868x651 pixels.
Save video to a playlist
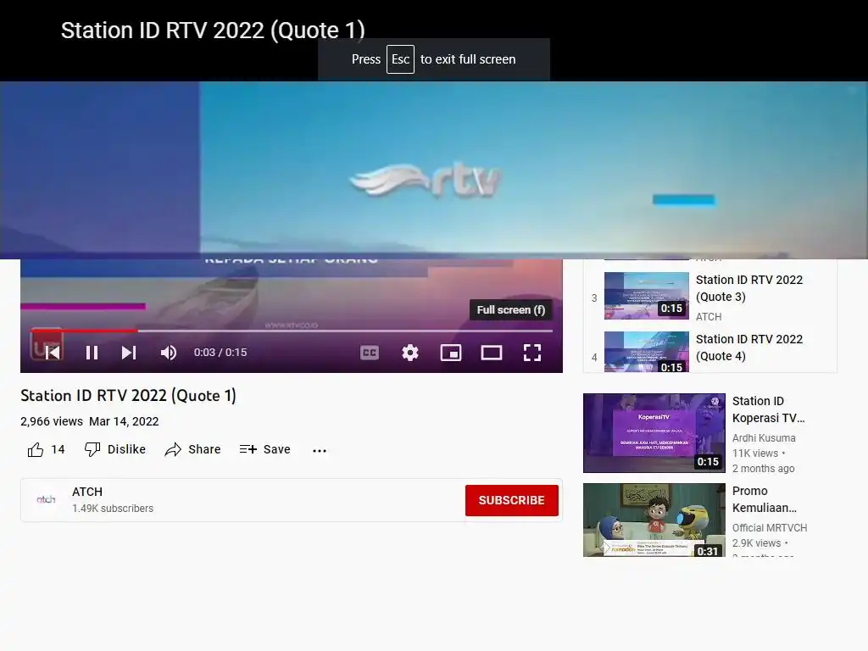tap(265, 449)
